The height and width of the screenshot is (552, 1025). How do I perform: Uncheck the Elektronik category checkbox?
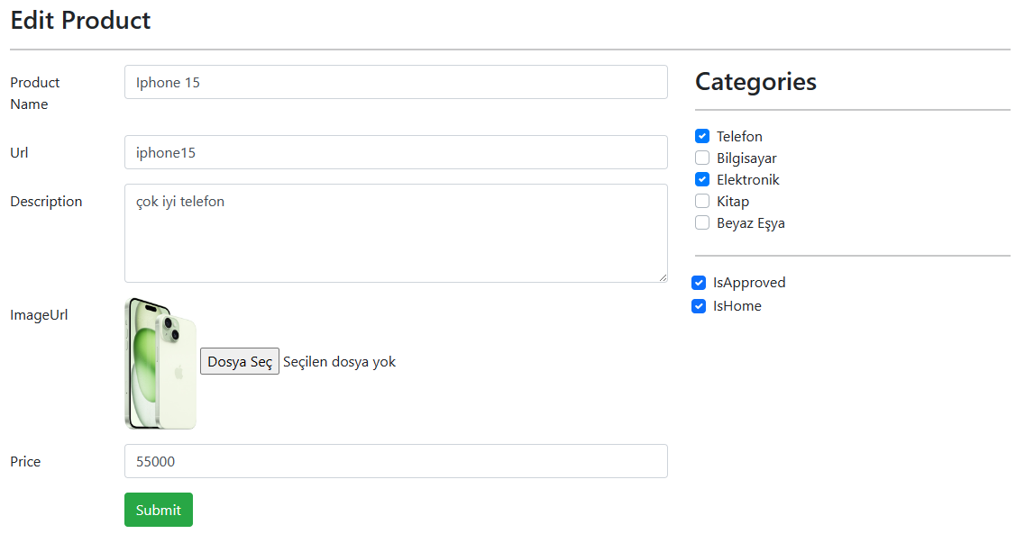[x=702, y=180]
